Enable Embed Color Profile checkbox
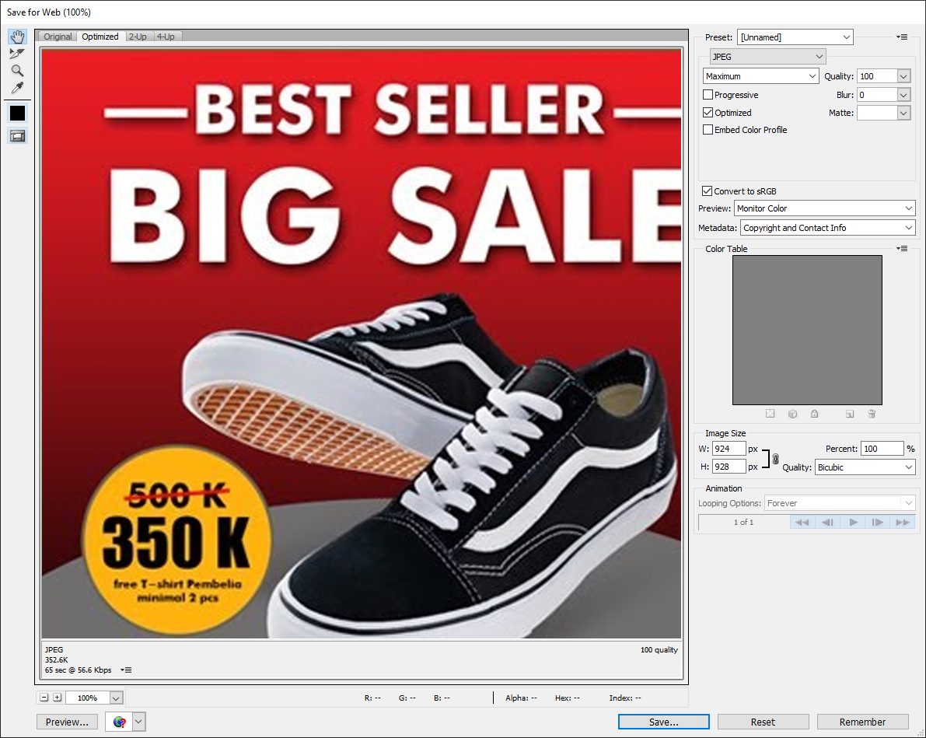This screenshot has height=738, width=926. pos(708,129)
